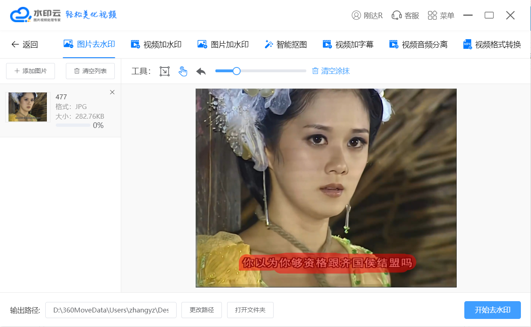Click the 图片加水印 tab icon
Image resolution: width=531 pixels, height=327 pixels.
click(202, 44)
